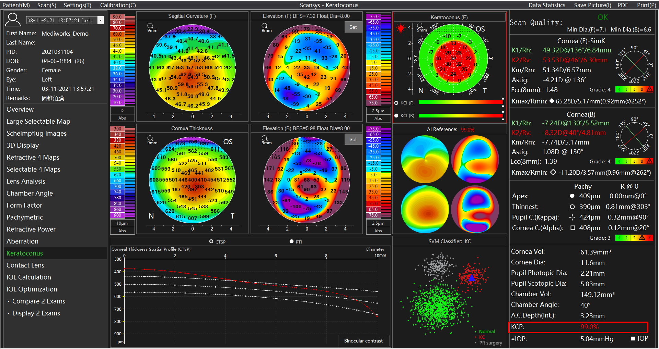Open Abs selector under curvature scale
The image size is (659, 349).
click(x=122, y=118)
